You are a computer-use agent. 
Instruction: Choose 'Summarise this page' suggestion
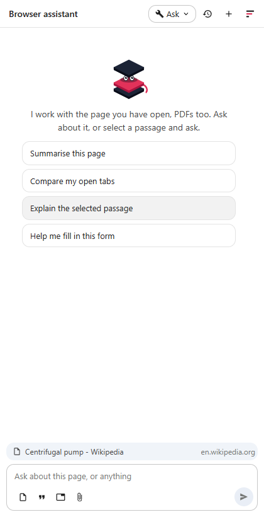click(x=129, y=153)
